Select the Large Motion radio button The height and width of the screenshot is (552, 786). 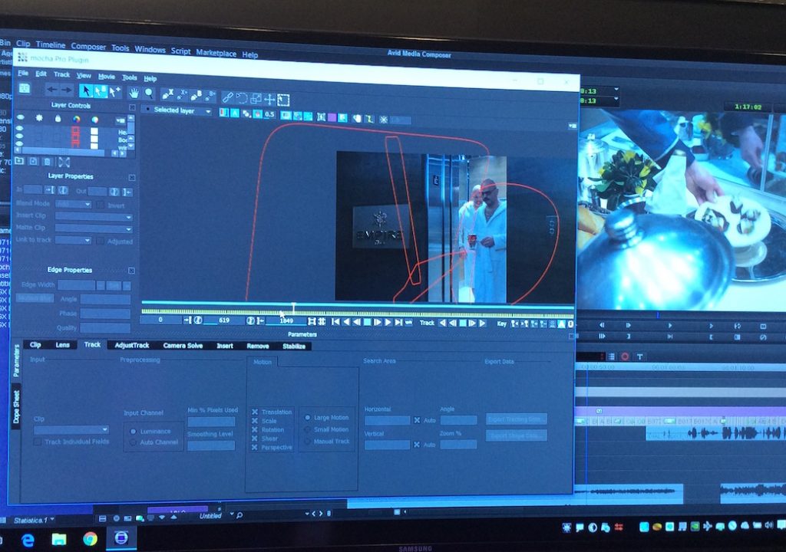click(307, 417)
